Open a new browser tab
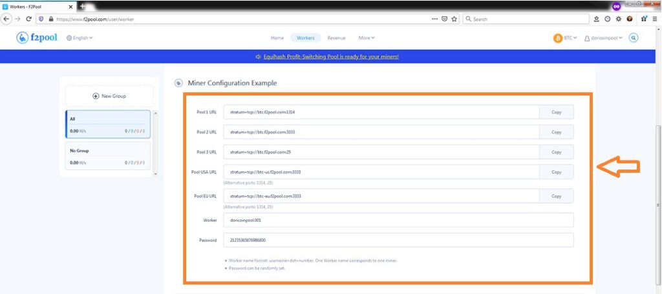The image size is (662, 294). pyautogui.click(x=82, y=6)
